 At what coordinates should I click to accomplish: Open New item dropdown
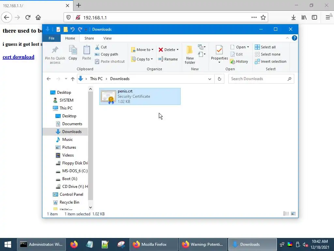tap(202, 47)
